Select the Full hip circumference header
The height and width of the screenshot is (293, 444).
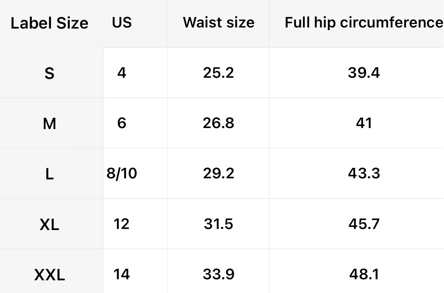364,22
